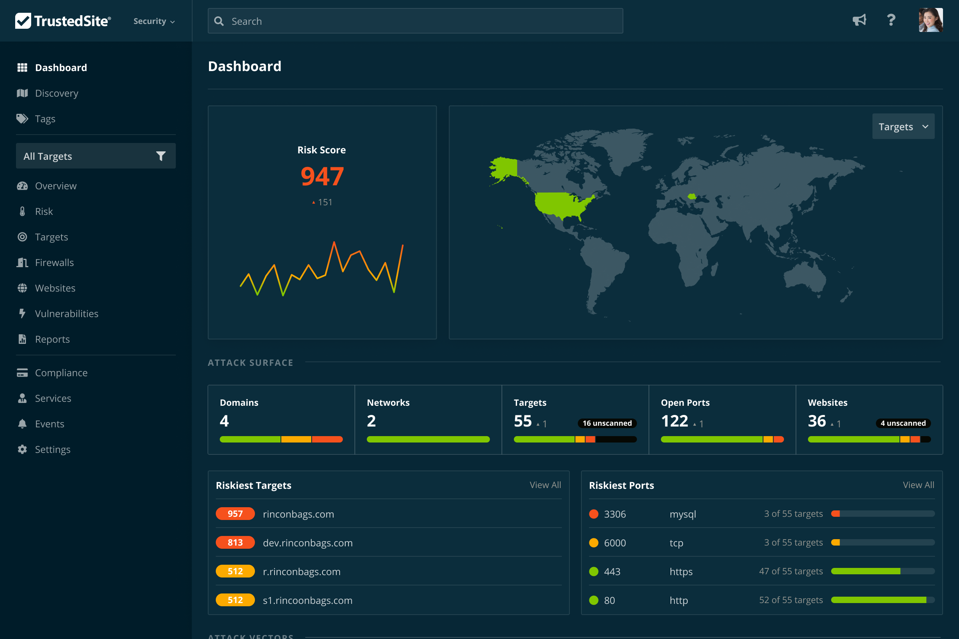Click the Vulnerabilities lightning bolt icon
The width and height of the screenshot is (959, 639).
pos(22,314)
